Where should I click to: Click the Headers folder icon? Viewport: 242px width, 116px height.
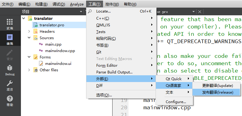pos(36,31)
